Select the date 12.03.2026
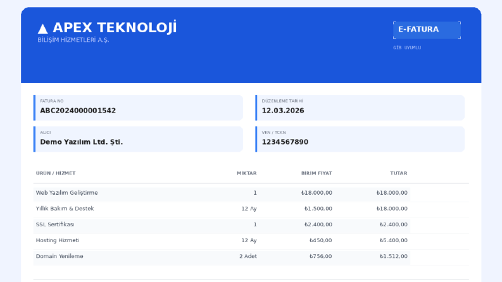Screen dimensions: 502x282 [283, 111]
